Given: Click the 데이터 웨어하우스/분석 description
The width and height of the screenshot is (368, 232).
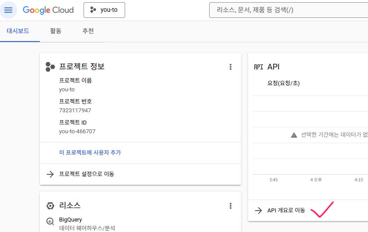Looking at the screenshot, I should click(87, 228).
